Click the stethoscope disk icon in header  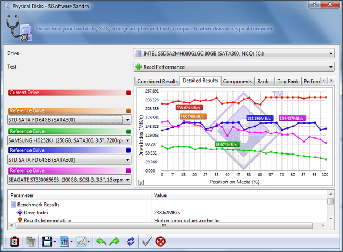tap(19, 28)
